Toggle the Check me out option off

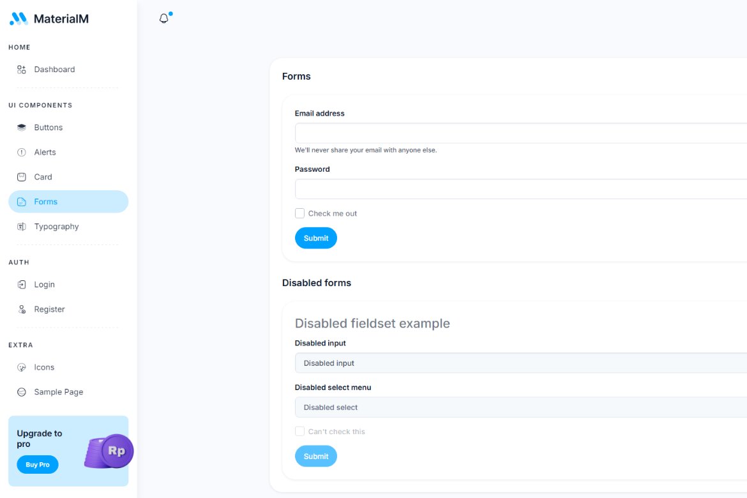tap(299, 213)
